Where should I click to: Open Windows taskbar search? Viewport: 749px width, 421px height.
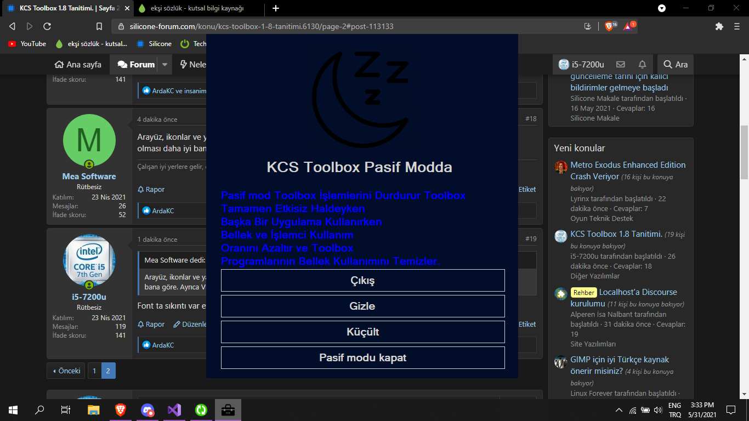click(x=39, y=409)
